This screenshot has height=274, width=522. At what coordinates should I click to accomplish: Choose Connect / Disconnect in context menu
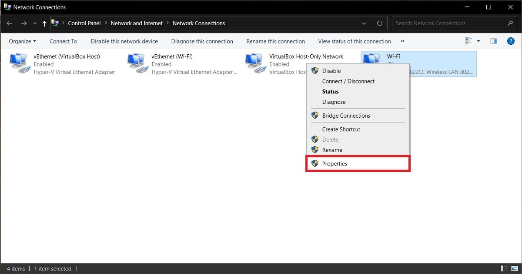(x=358, y=81)
